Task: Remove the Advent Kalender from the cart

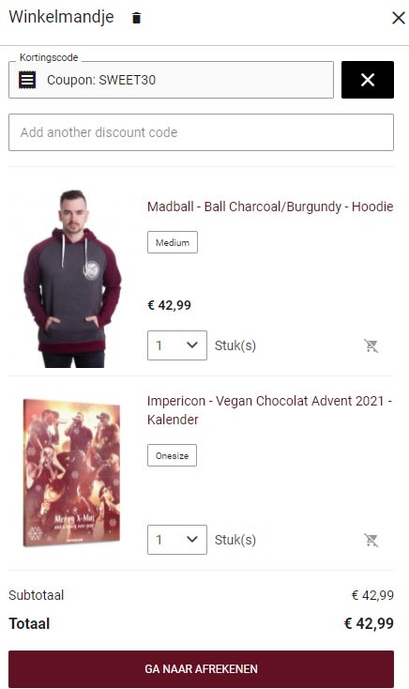Action: 371,540
